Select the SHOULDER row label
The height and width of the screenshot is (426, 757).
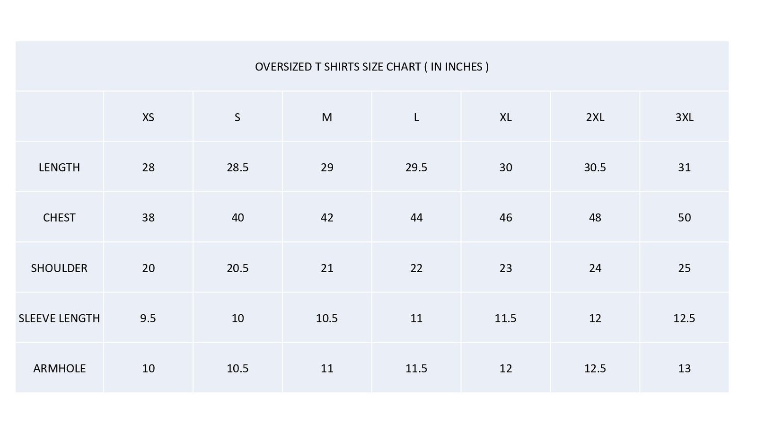(x=59, y=268)
